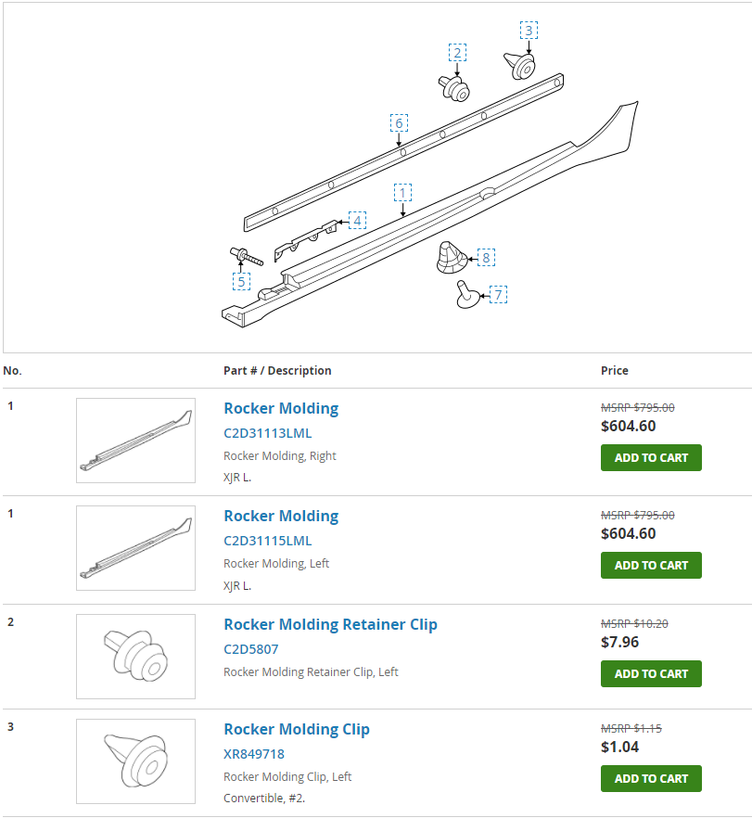Open the left Rocker Molding thumbnail image
This screenshot has height=818, width=752.
pyautogui.click(x=135, y=548)
